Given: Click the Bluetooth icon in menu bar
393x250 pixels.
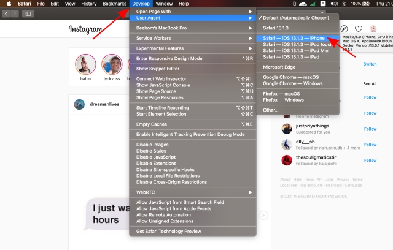Looking at the screenshot, I should tap(344, 4).
